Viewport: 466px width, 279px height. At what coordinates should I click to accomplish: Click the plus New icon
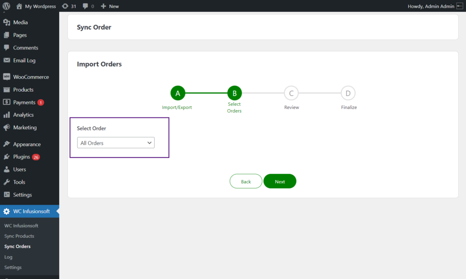103,6
